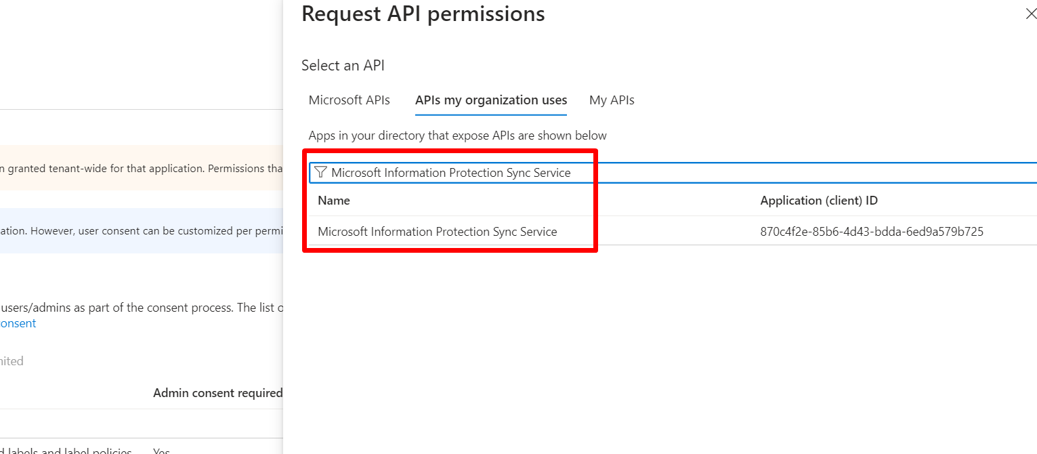Click the Name column header
1037x454 pixels.
tap(334, 201)
